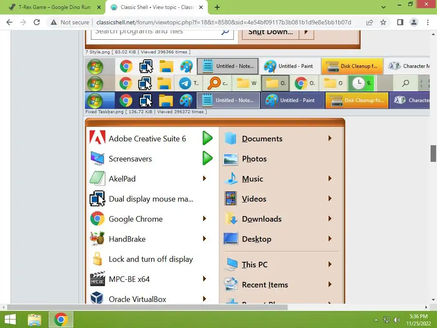Click Telegram icon in middle taskbar image
Image resolution: width=437 pixels, height=328 pixels.
(185, 83)
